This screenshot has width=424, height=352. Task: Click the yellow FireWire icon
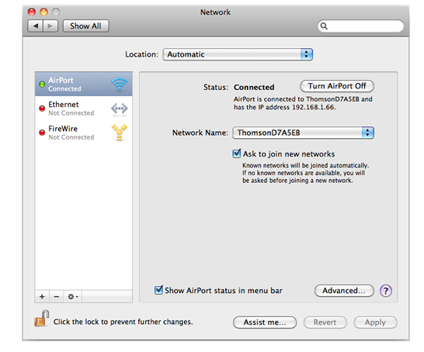[x=120, y=133]
